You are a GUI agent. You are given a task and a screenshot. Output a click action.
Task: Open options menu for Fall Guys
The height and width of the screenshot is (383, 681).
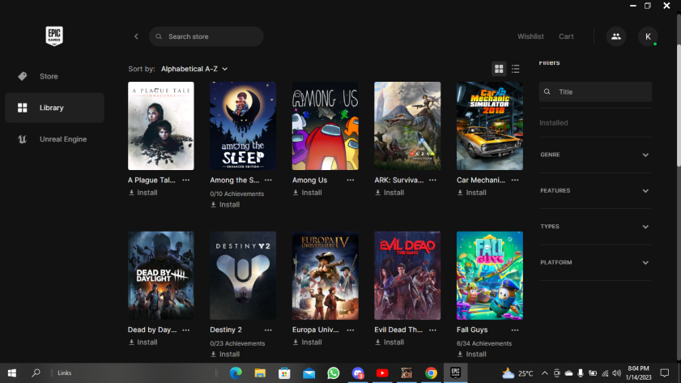click(515, 330)
